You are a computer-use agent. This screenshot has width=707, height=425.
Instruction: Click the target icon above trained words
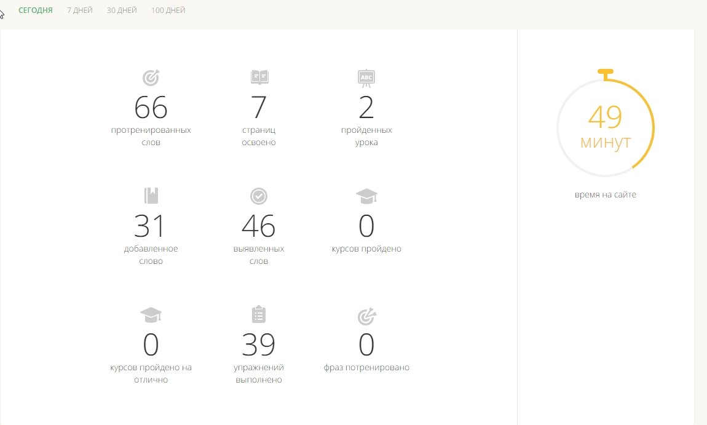(x=151, y=77)
